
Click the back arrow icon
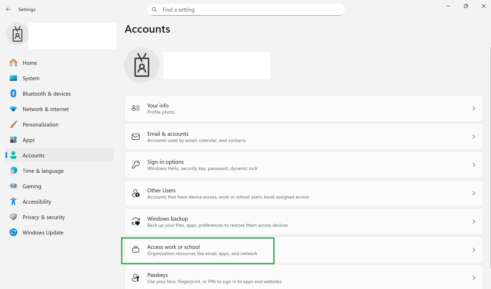(x=8, y=10)
